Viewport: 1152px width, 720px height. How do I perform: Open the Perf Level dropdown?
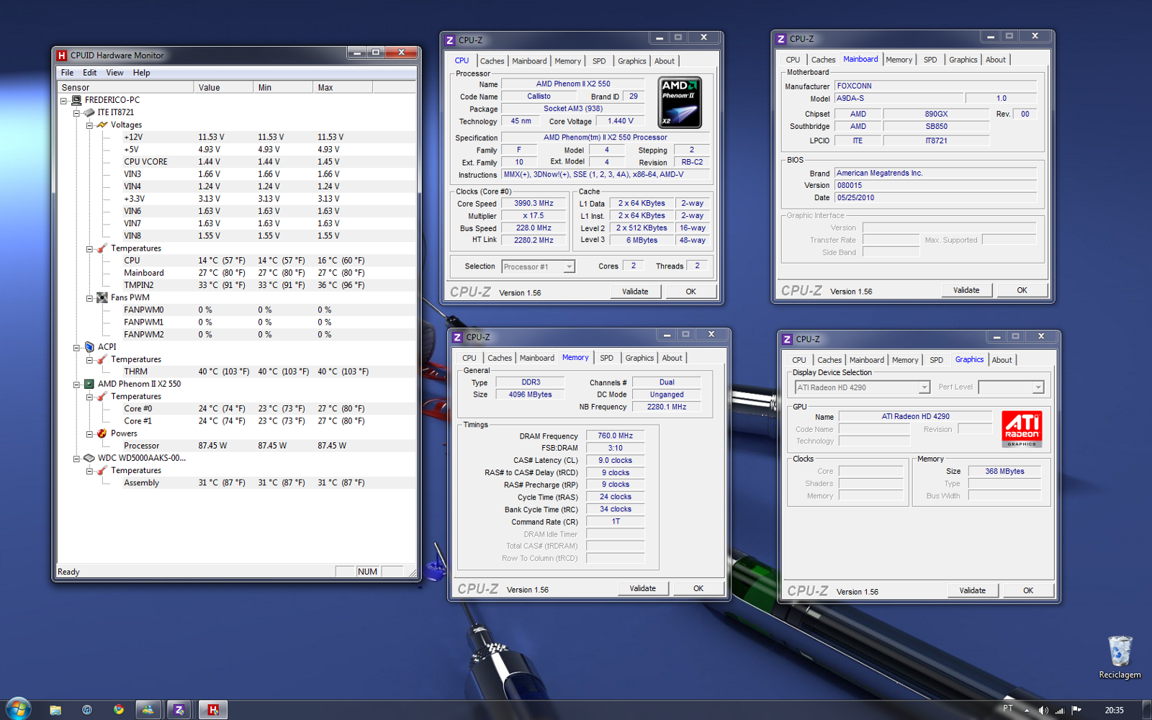point(1038,387)
